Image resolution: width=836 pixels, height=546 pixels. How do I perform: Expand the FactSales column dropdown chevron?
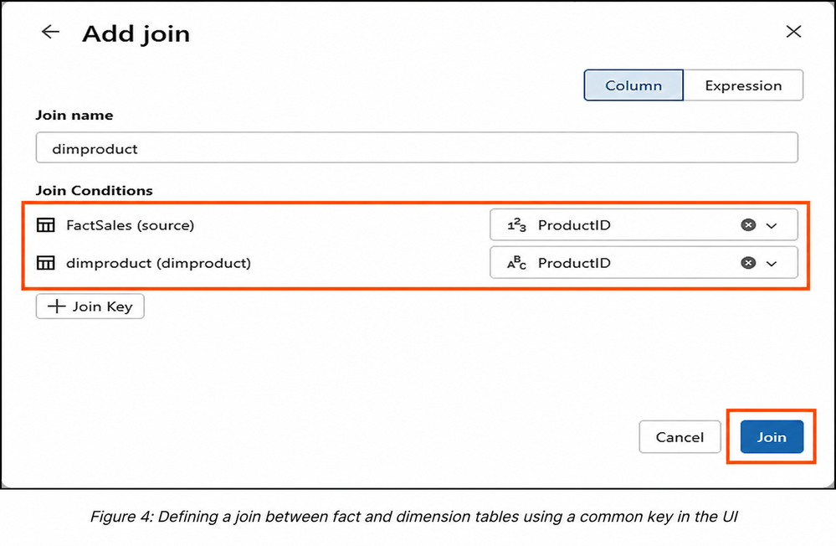(x=772, y=226)
